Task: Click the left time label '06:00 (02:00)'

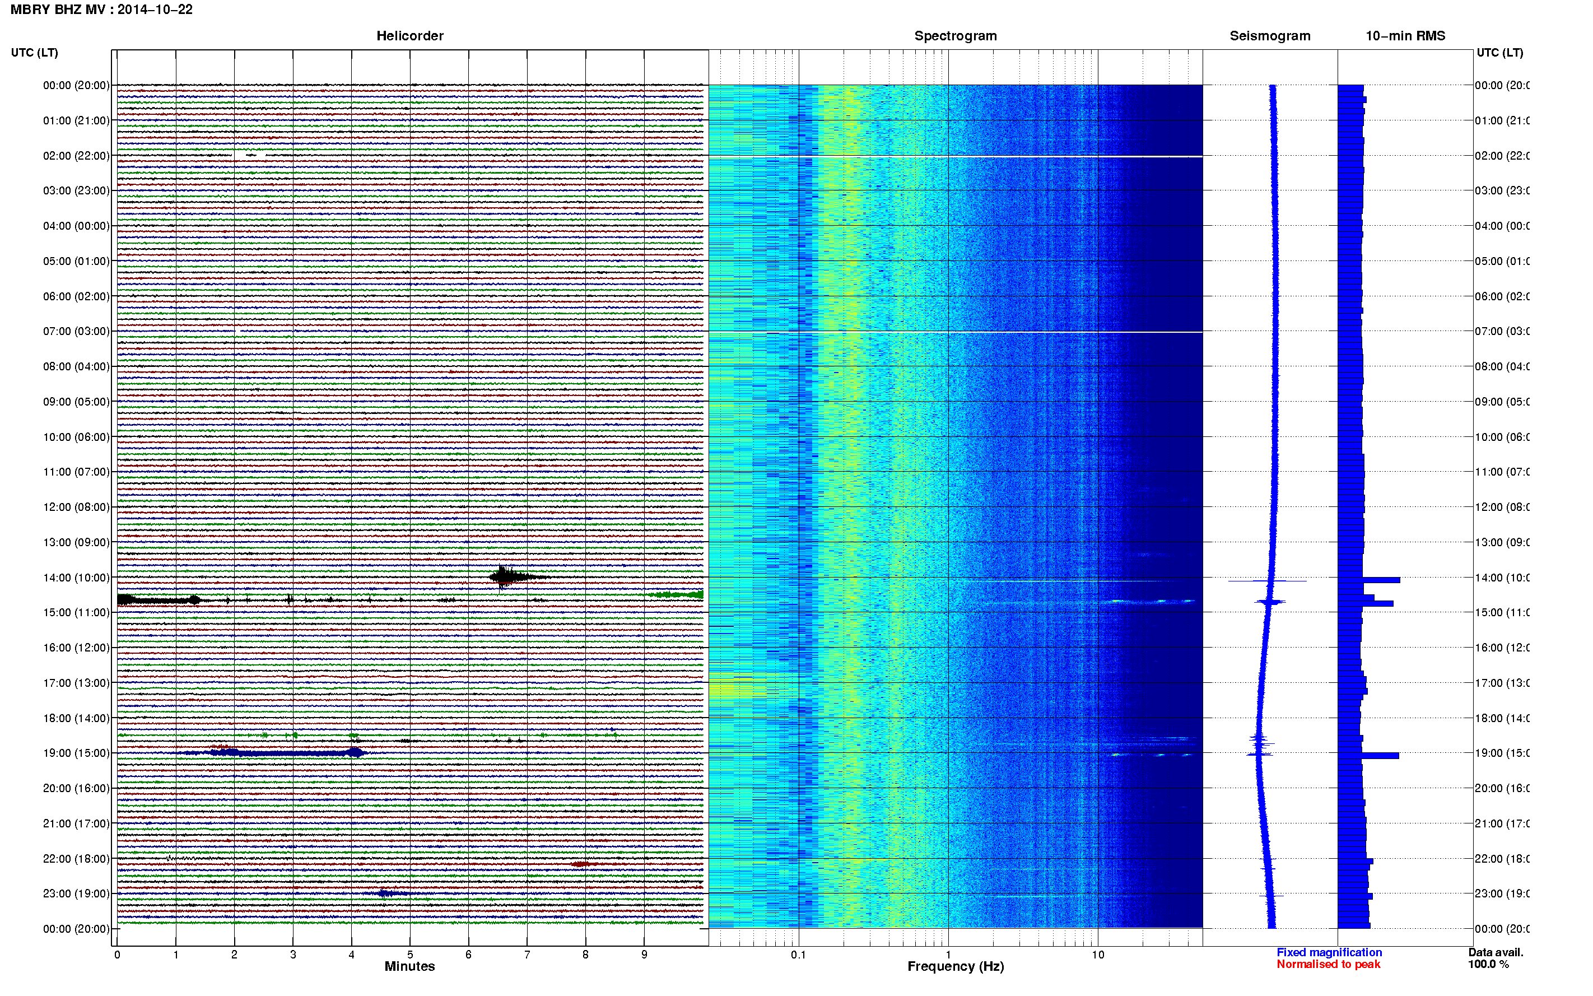Action: click(76, 296)
